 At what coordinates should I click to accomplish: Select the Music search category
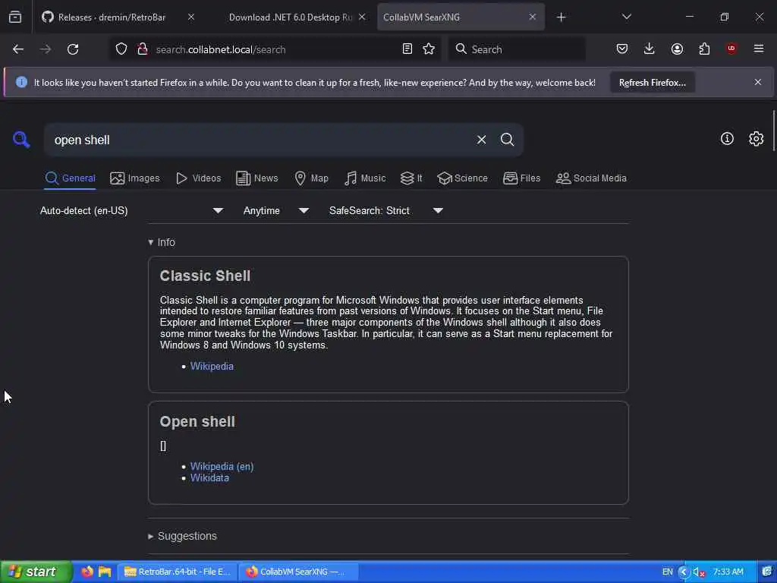[x=365, y=178]
